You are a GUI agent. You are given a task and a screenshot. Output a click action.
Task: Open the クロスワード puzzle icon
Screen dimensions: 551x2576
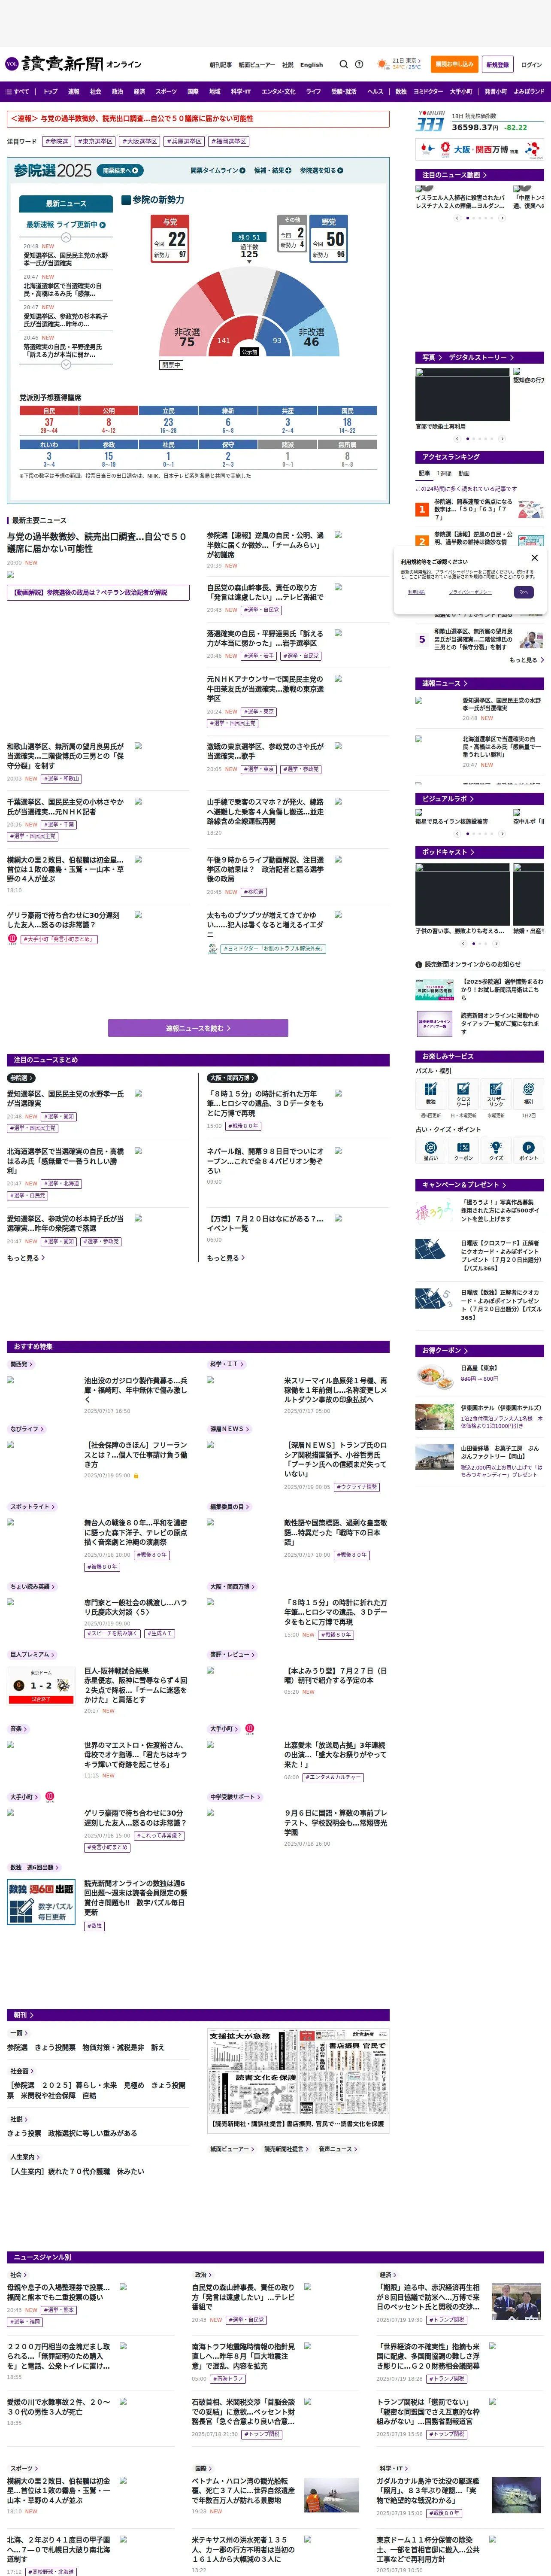click(463, 1093)
